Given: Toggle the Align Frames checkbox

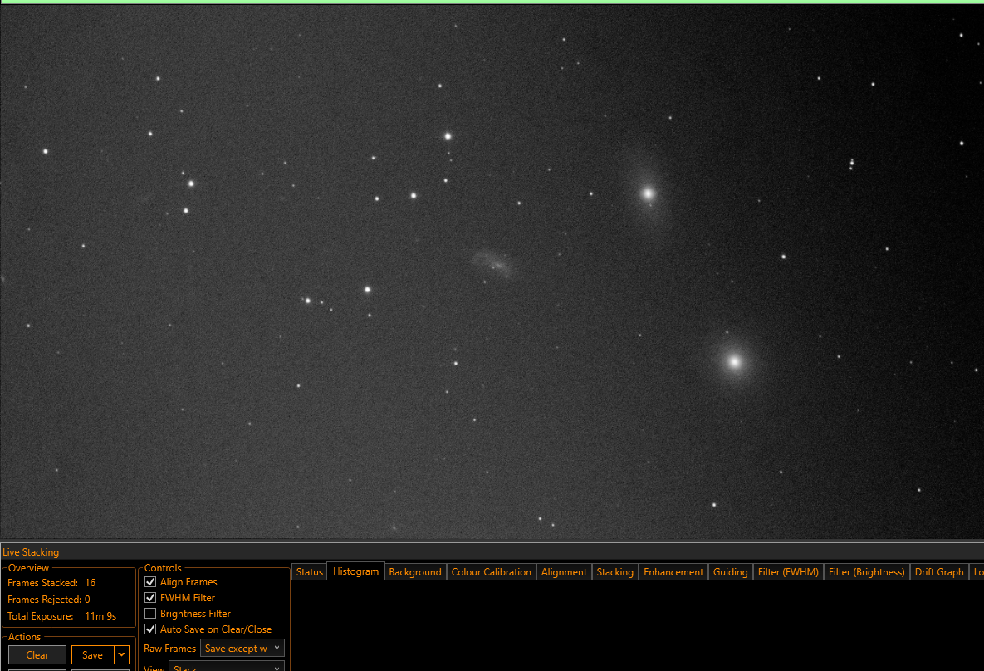Looking at the screenshot, I should click(150, 582).
